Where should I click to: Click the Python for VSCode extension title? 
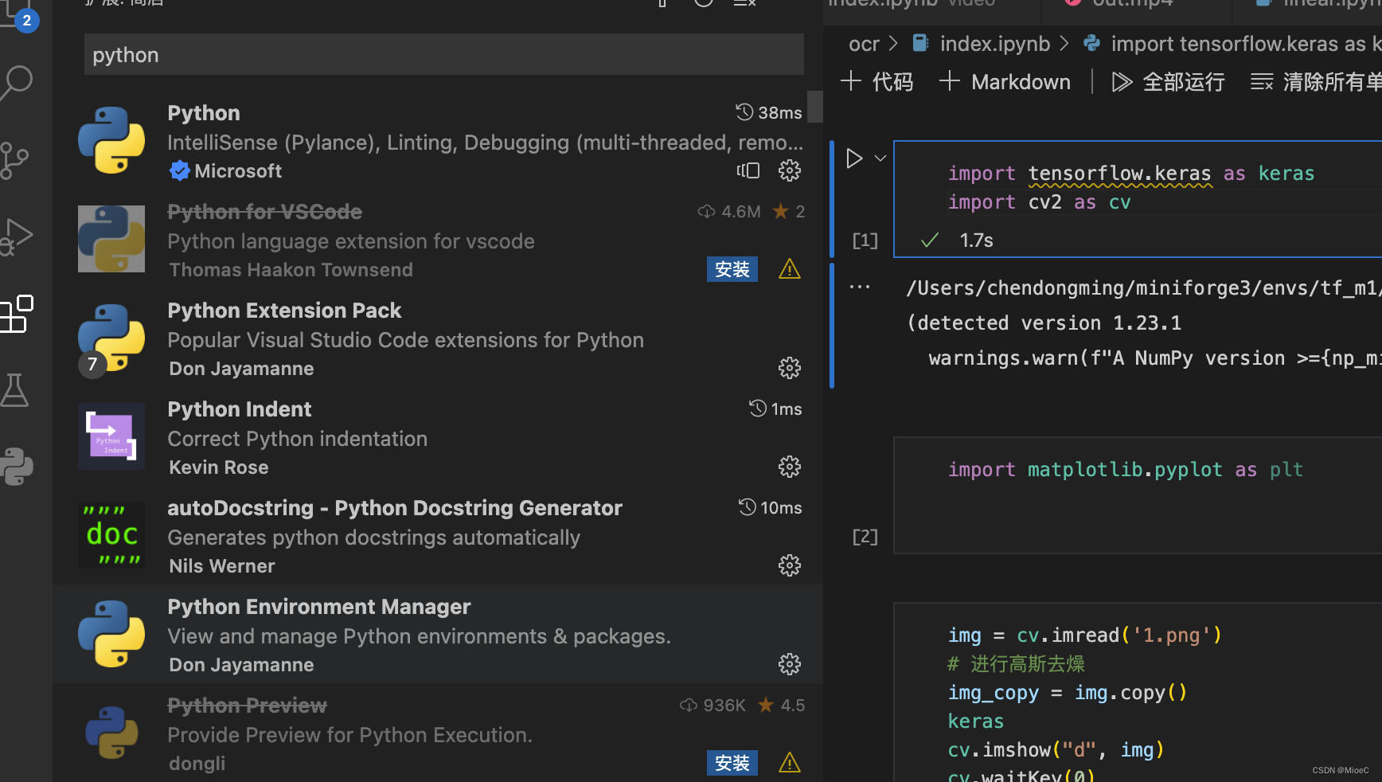[x=265, y=212]
